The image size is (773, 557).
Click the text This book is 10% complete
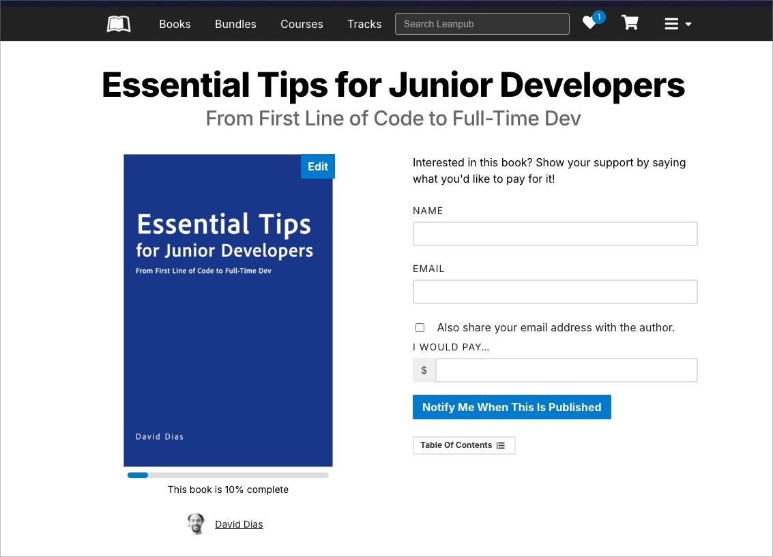(228, 490)
